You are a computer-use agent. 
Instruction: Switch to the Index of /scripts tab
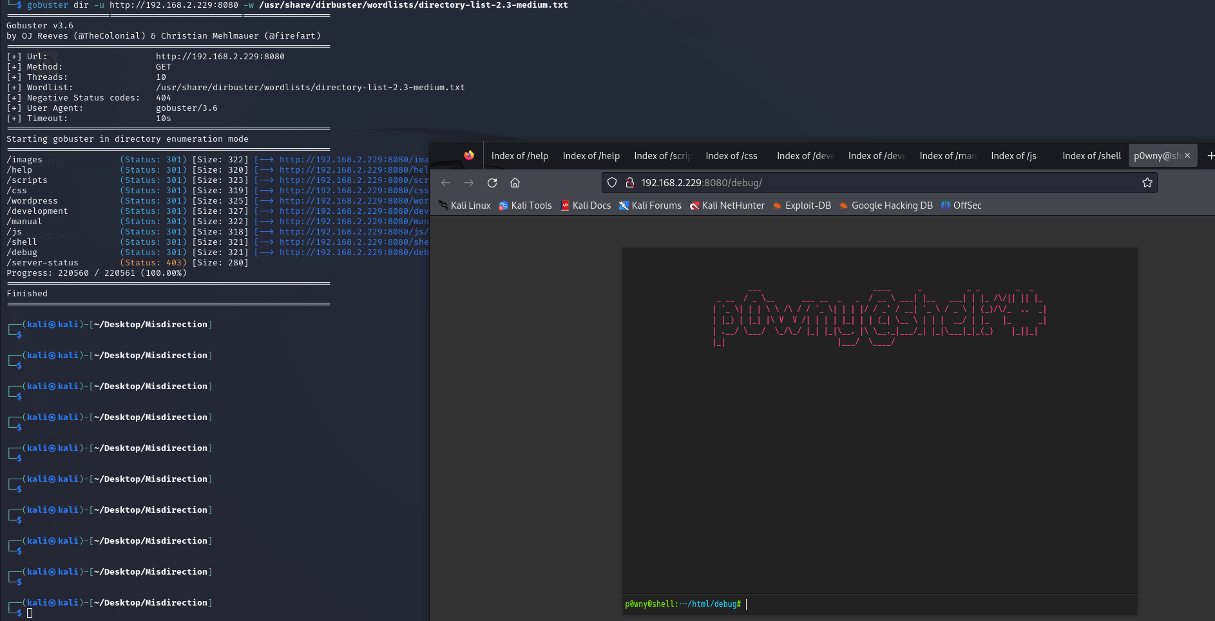[x=663, y=156]
